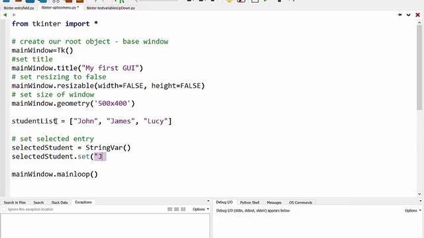Click the '# set size of window' comment
424x238 pixels.
click(x=53, y=95)
